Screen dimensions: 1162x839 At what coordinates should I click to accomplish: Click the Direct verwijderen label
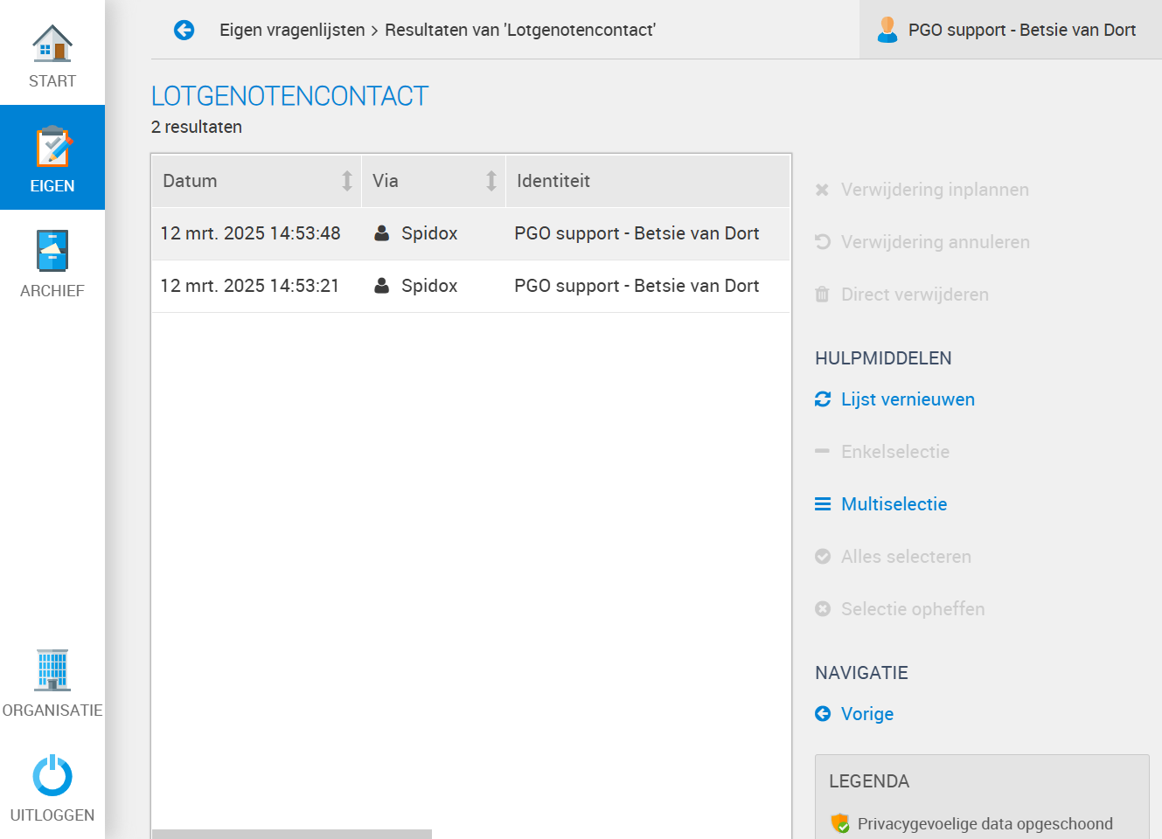click(x=915, y=295)
